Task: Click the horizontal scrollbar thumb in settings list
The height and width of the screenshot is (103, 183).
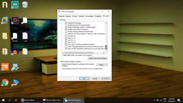Action: 79,53
